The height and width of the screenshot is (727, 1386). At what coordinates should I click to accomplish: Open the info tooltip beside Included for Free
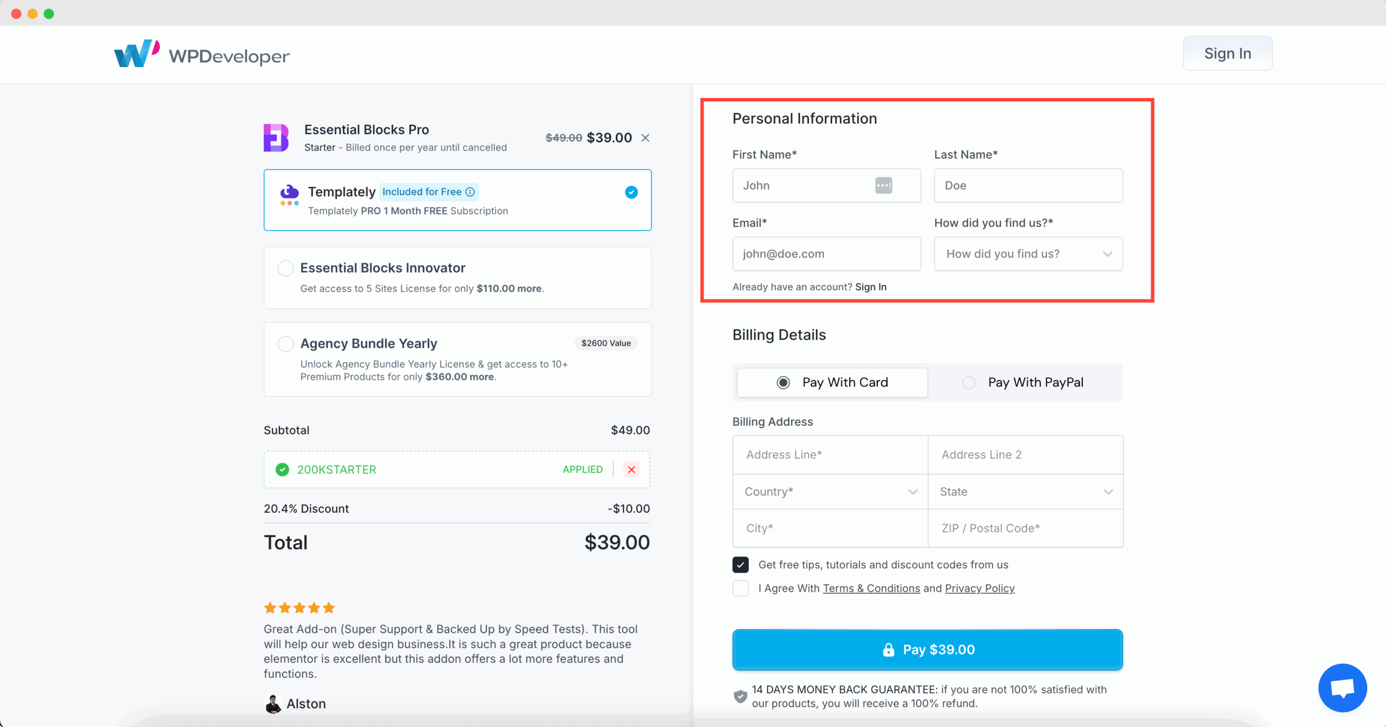tap(469, 191)
